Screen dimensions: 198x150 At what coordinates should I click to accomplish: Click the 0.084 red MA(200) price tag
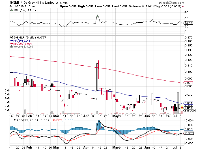(x=188, y=83)
